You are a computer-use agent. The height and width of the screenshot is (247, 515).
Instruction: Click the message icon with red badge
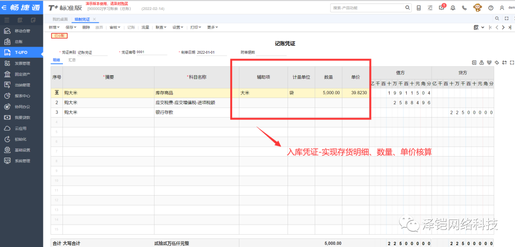pyautogui.click(x=442, y=8)
